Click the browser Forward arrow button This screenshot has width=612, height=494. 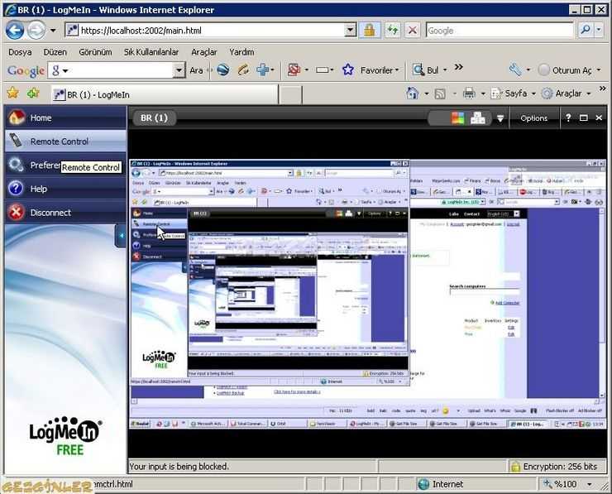click(36, 30)
